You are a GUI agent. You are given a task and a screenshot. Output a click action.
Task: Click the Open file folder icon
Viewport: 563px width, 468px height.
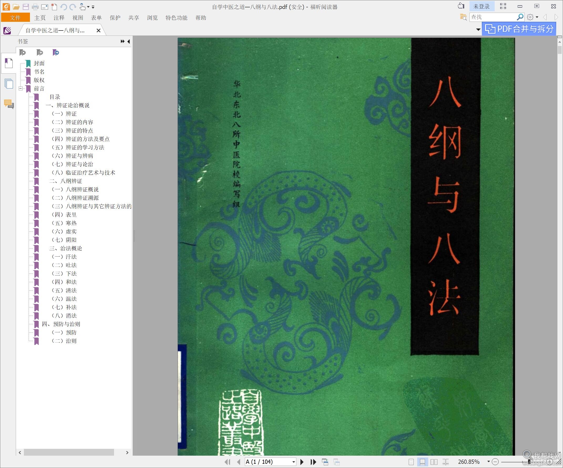pos(16,7)
